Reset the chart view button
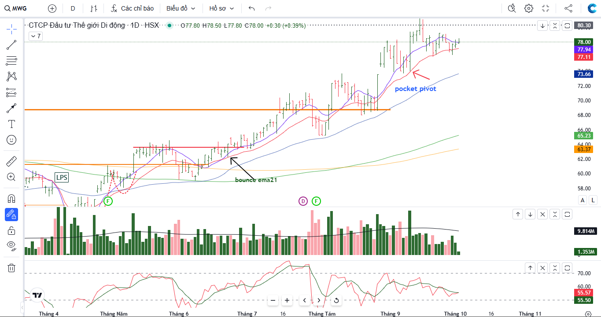This screenshot has width=601, height=317. pos(336,301)
